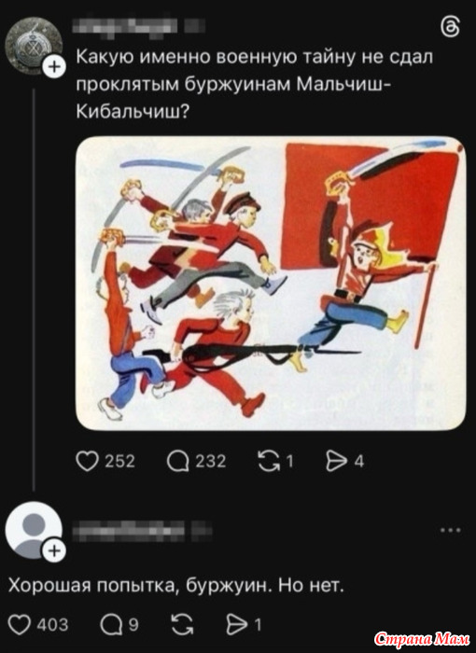Like the Мальчиш-Кибальчиш post with heart icon
476x653 pixels.
[x=87, y=462]
